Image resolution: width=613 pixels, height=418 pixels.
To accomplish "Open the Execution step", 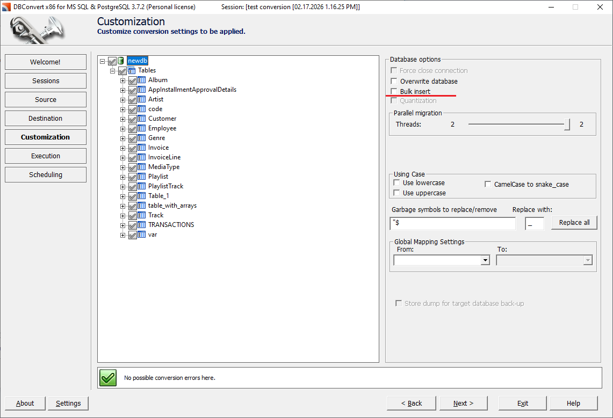I will point(45,156).
